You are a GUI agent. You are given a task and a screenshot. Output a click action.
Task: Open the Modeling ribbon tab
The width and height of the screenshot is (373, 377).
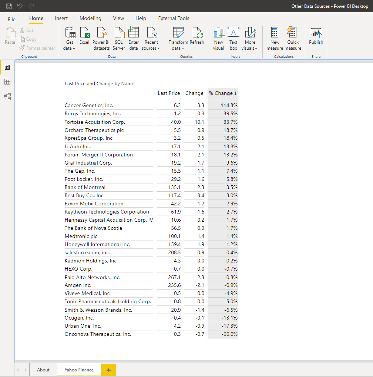coord(90,18)
